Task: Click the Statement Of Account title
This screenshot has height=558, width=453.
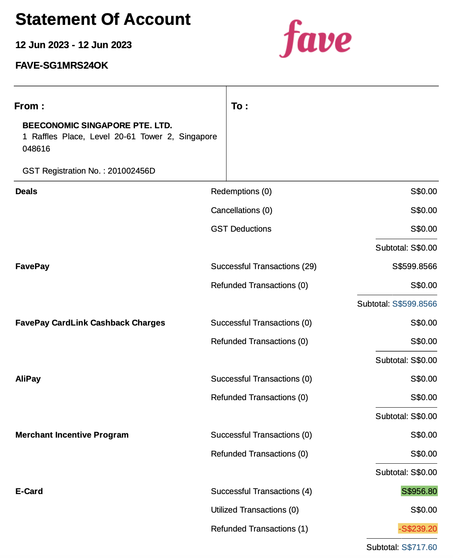Action: tap(103, 19)
